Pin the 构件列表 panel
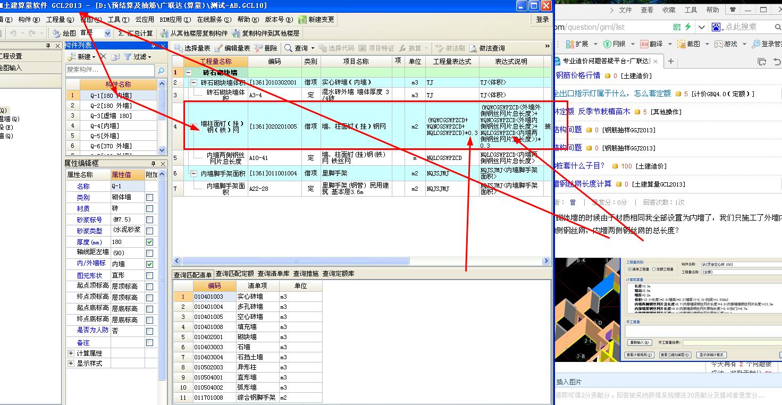The height and width of the screenshot is (405, 782). [154, 46]
